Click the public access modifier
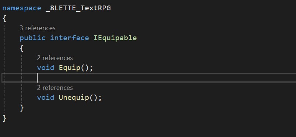296x137 pixels. click(x=33, y=38)
